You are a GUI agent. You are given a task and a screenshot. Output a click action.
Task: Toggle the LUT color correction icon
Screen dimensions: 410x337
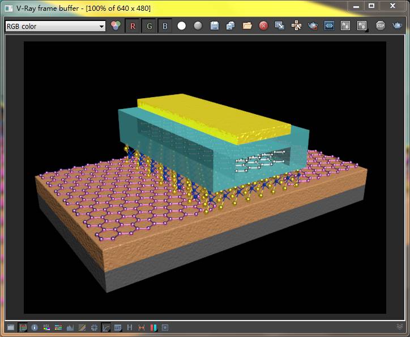[x=118, y=327]
